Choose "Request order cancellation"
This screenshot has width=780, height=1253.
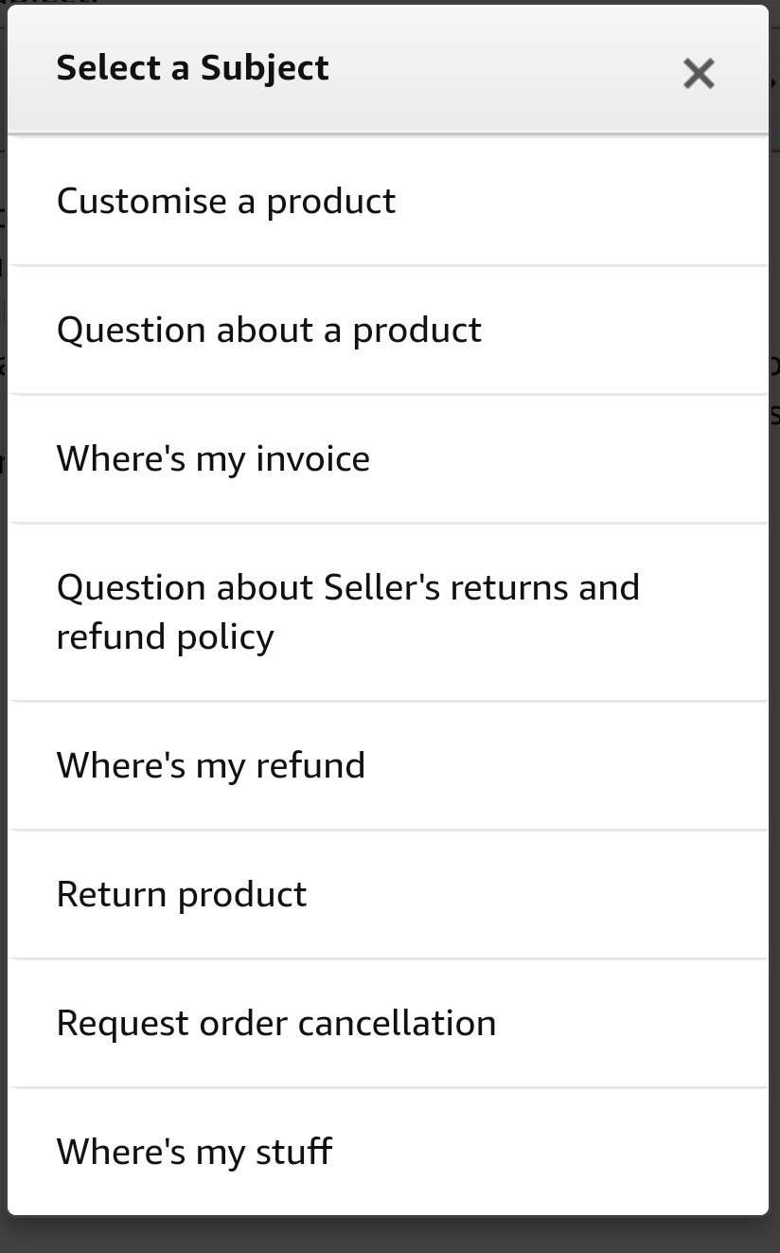(275, 1023)
